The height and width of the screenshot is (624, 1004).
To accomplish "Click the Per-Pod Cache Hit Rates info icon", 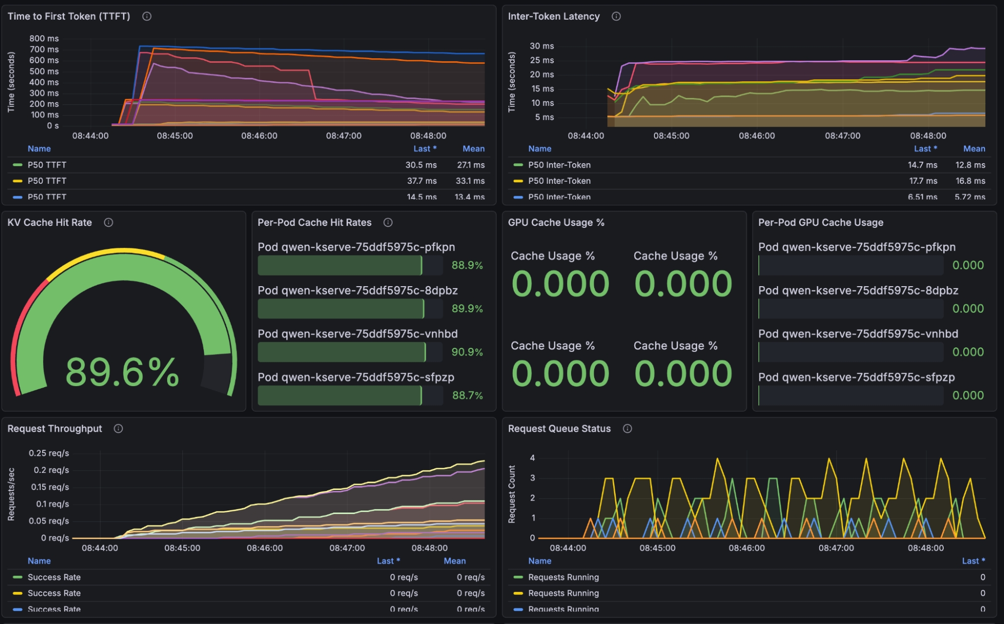I will (388, 222).
